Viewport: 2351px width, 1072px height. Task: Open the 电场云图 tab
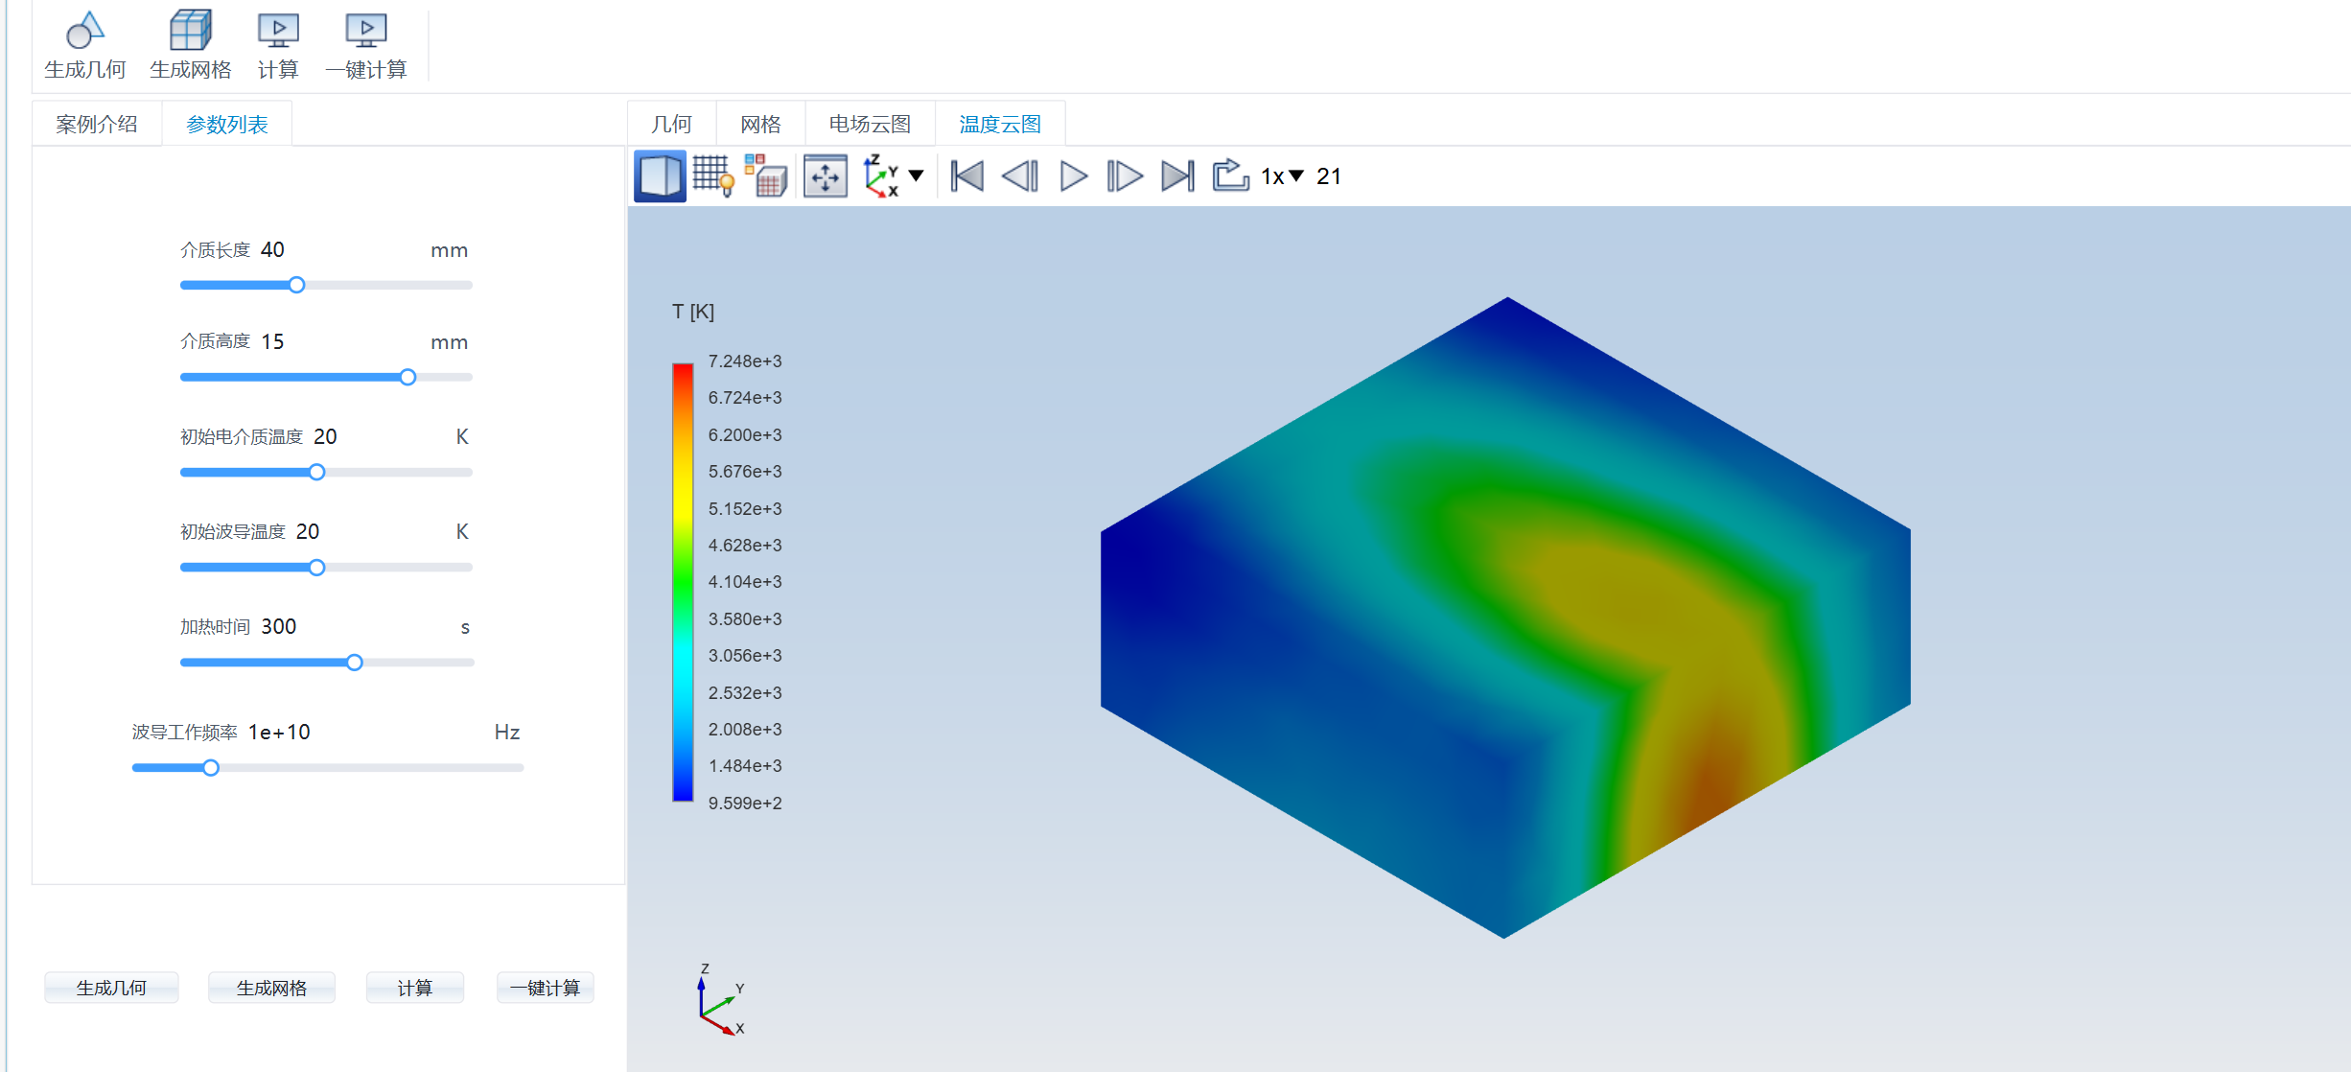(x=870, y=124)
